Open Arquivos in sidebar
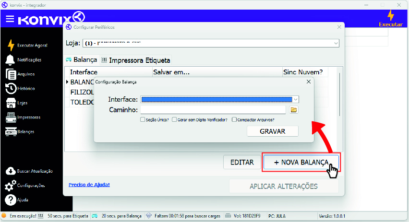The height and width of the screenshot is (222, 409). click(x=20, y=74)
